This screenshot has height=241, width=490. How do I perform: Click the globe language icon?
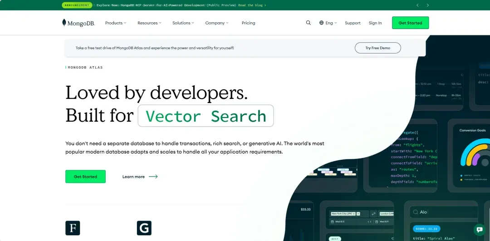[x=321, y=23]
